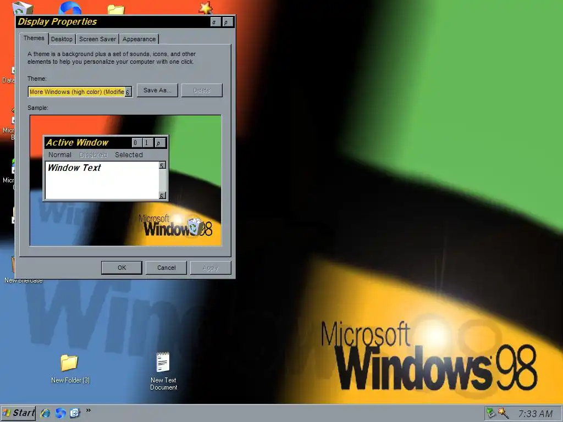Select the folder desktop icon above the dialog
The height and width of the screenshot is (422, 563).
[x=116, y=10]
